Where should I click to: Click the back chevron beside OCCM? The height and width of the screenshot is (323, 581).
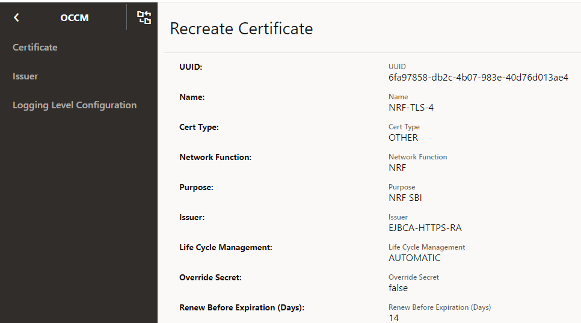click(x=16, y=17)
